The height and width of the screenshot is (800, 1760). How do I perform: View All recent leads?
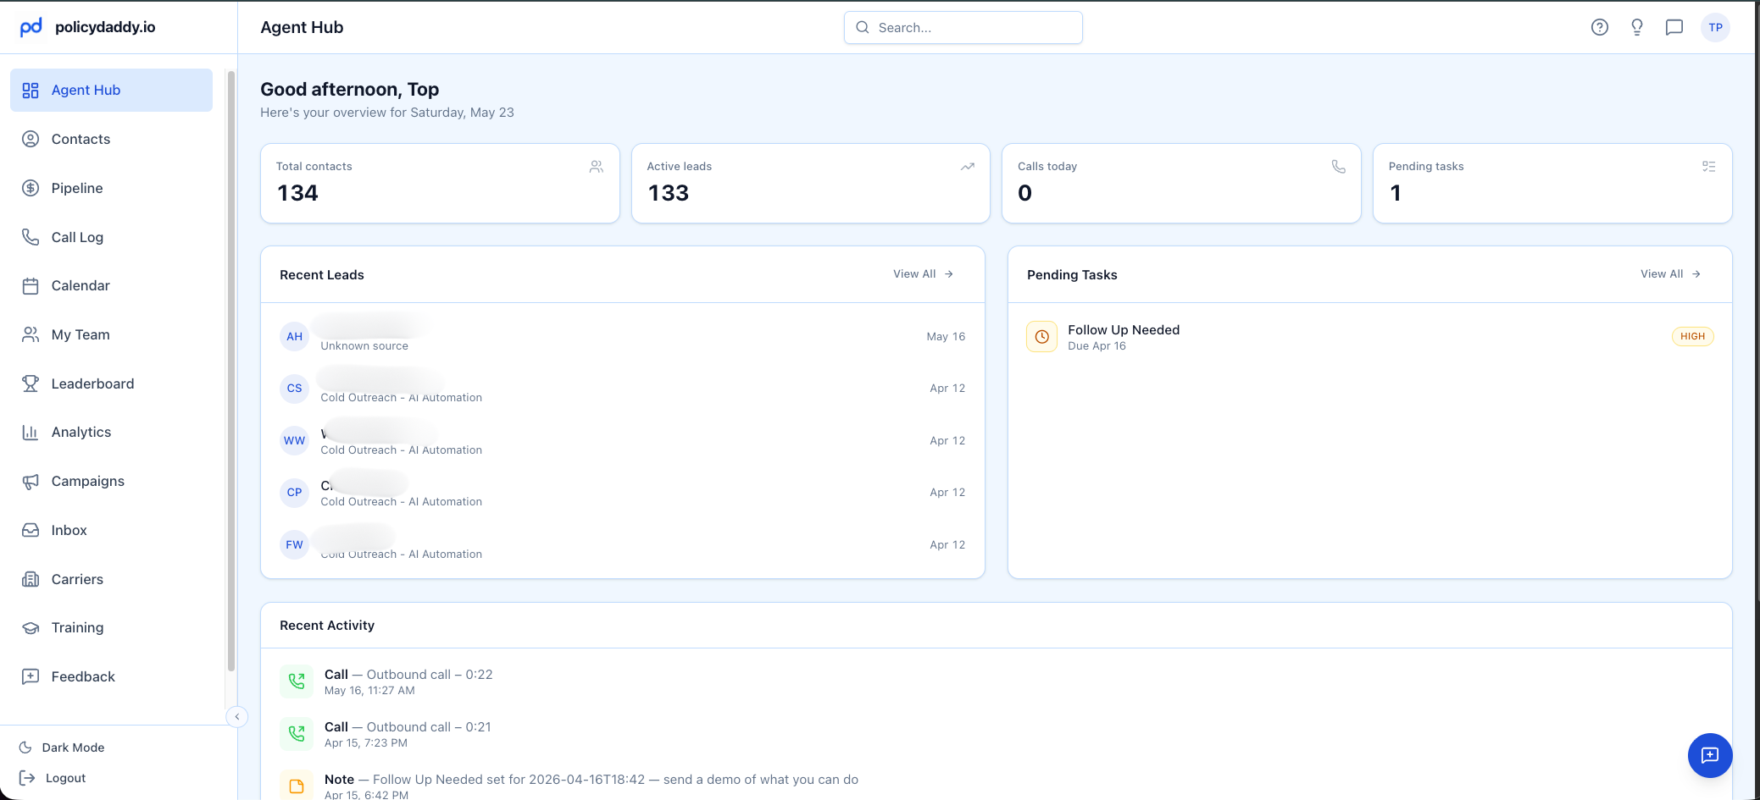(923, 274)
